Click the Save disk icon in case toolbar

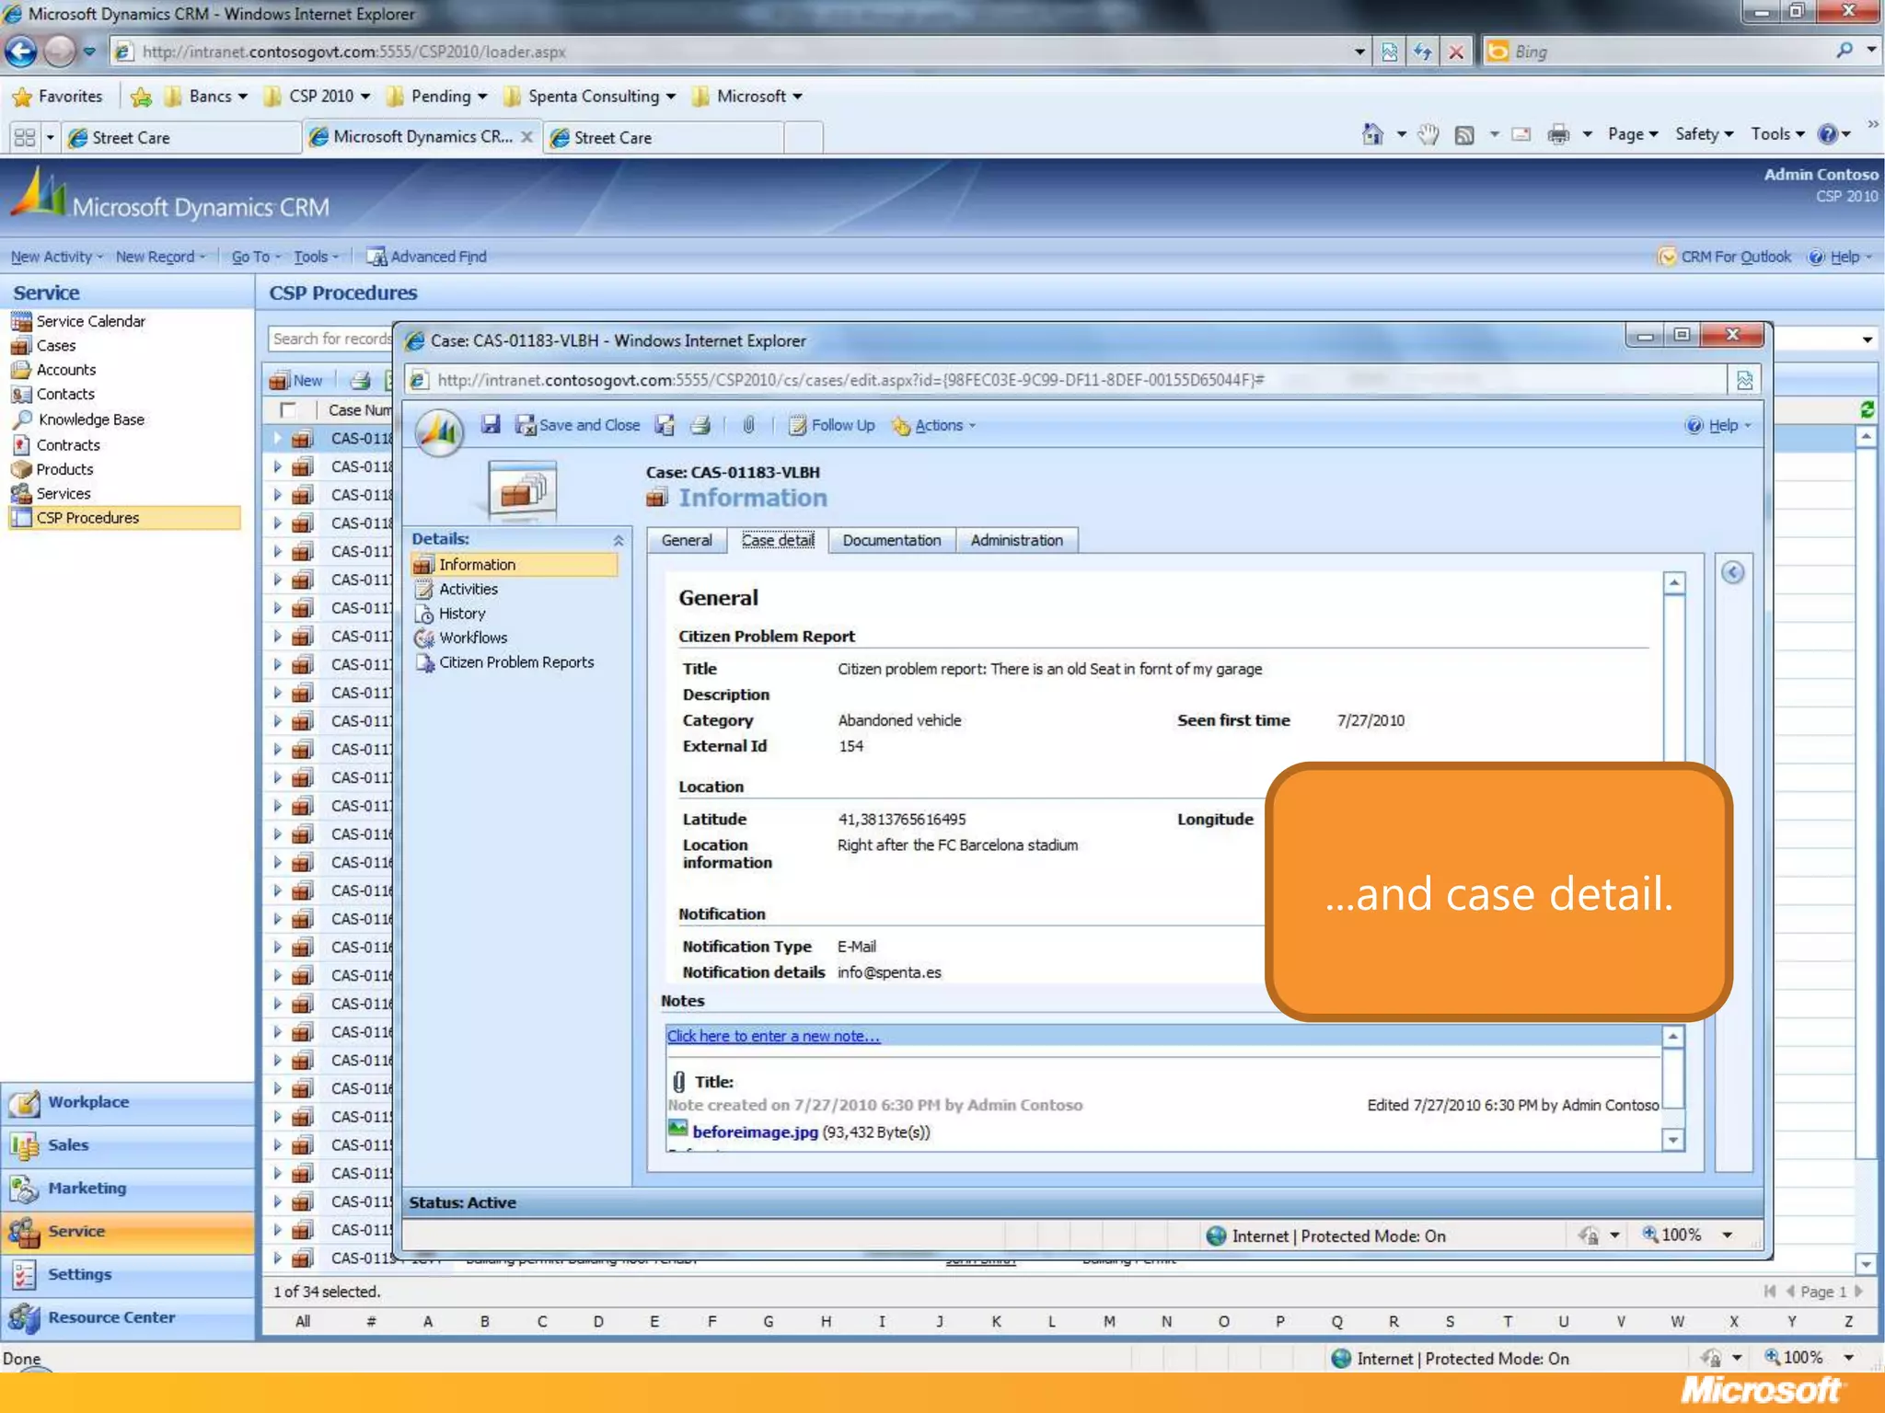pyautogui.click(x=491, y=424)
